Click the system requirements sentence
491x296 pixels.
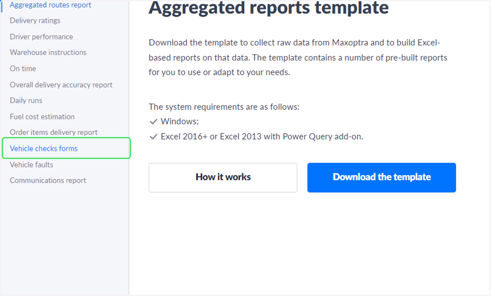[224, 107]
